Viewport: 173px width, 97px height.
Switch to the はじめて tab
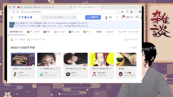pyautogui.click(x=110, y=32)
